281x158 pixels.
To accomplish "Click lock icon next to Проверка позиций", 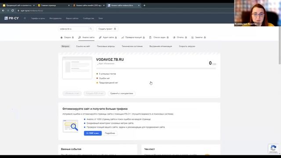I will (x=144, y=37).
